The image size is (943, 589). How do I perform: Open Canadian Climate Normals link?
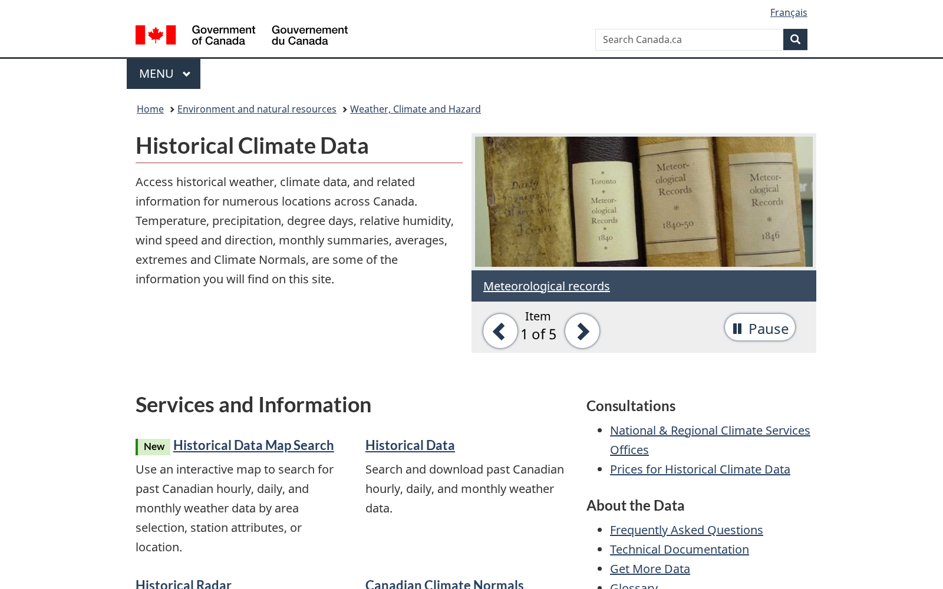click(444, 584)
